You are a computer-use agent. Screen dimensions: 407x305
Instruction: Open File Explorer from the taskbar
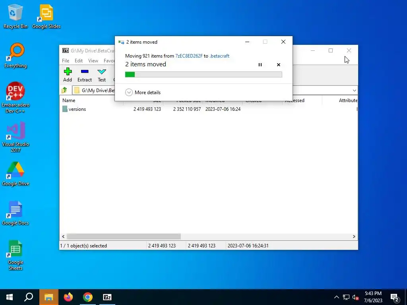coord(48,297)
